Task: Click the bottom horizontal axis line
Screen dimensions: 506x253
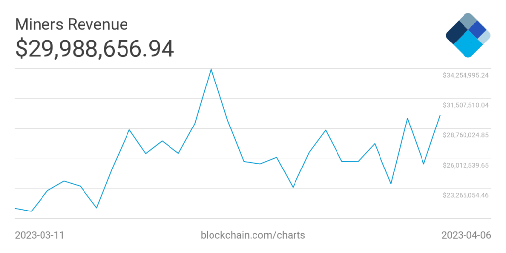Action: pyautogui.click(x=253, y=218)
